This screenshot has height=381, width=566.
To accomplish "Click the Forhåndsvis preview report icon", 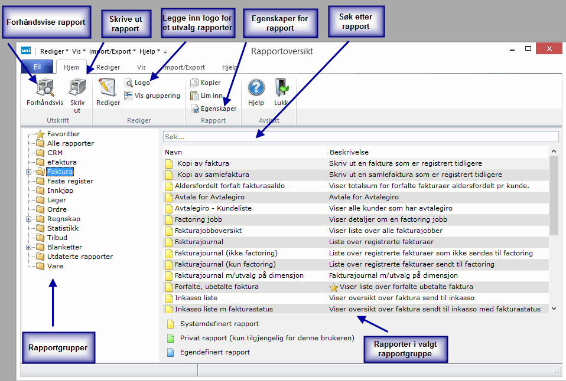I will [x=44, y=89].
